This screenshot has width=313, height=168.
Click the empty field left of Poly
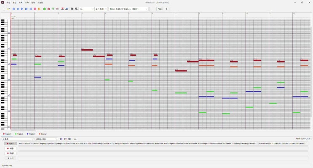click(x=152, y=9)
